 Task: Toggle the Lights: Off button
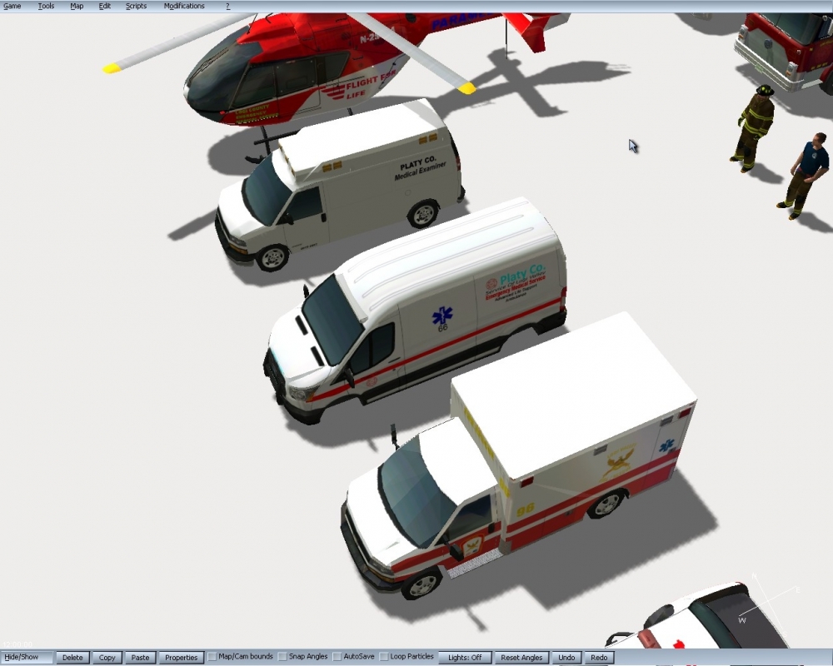pos(465,657)
